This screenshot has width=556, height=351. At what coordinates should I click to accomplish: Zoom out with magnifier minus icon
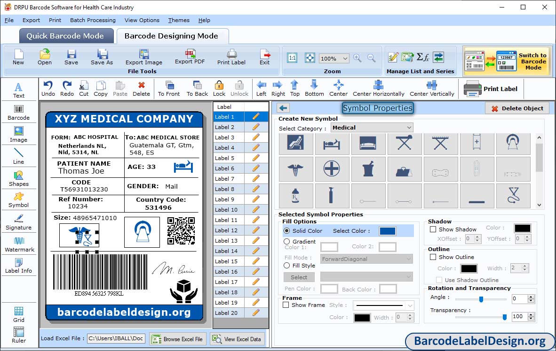click(x=371, y=58)
